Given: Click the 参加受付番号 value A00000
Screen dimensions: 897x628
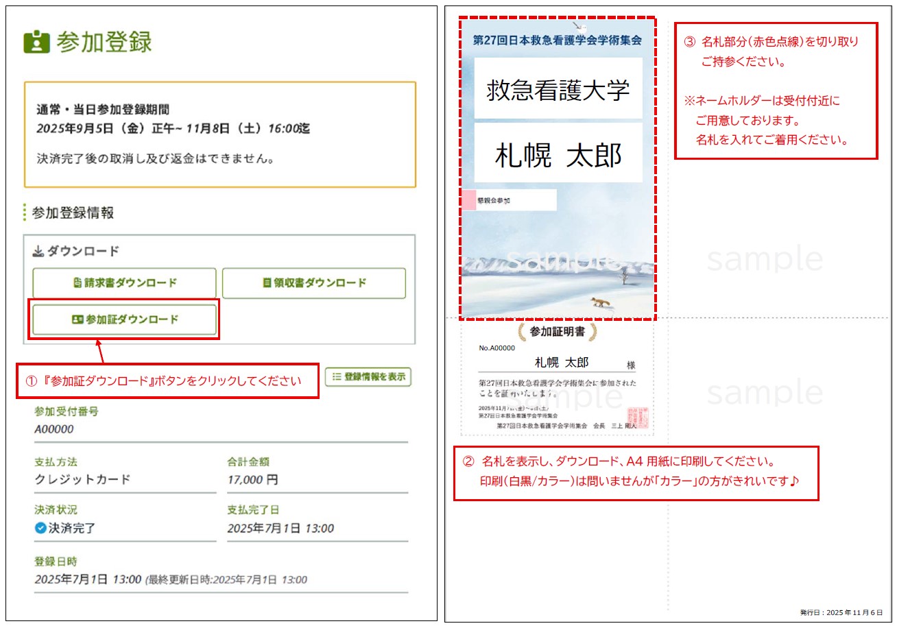Looking at the screenshot, I should [54, 430].
